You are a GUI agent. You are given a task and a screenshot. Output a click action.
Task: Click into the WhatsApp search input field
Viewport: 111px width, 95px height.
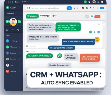46,8
